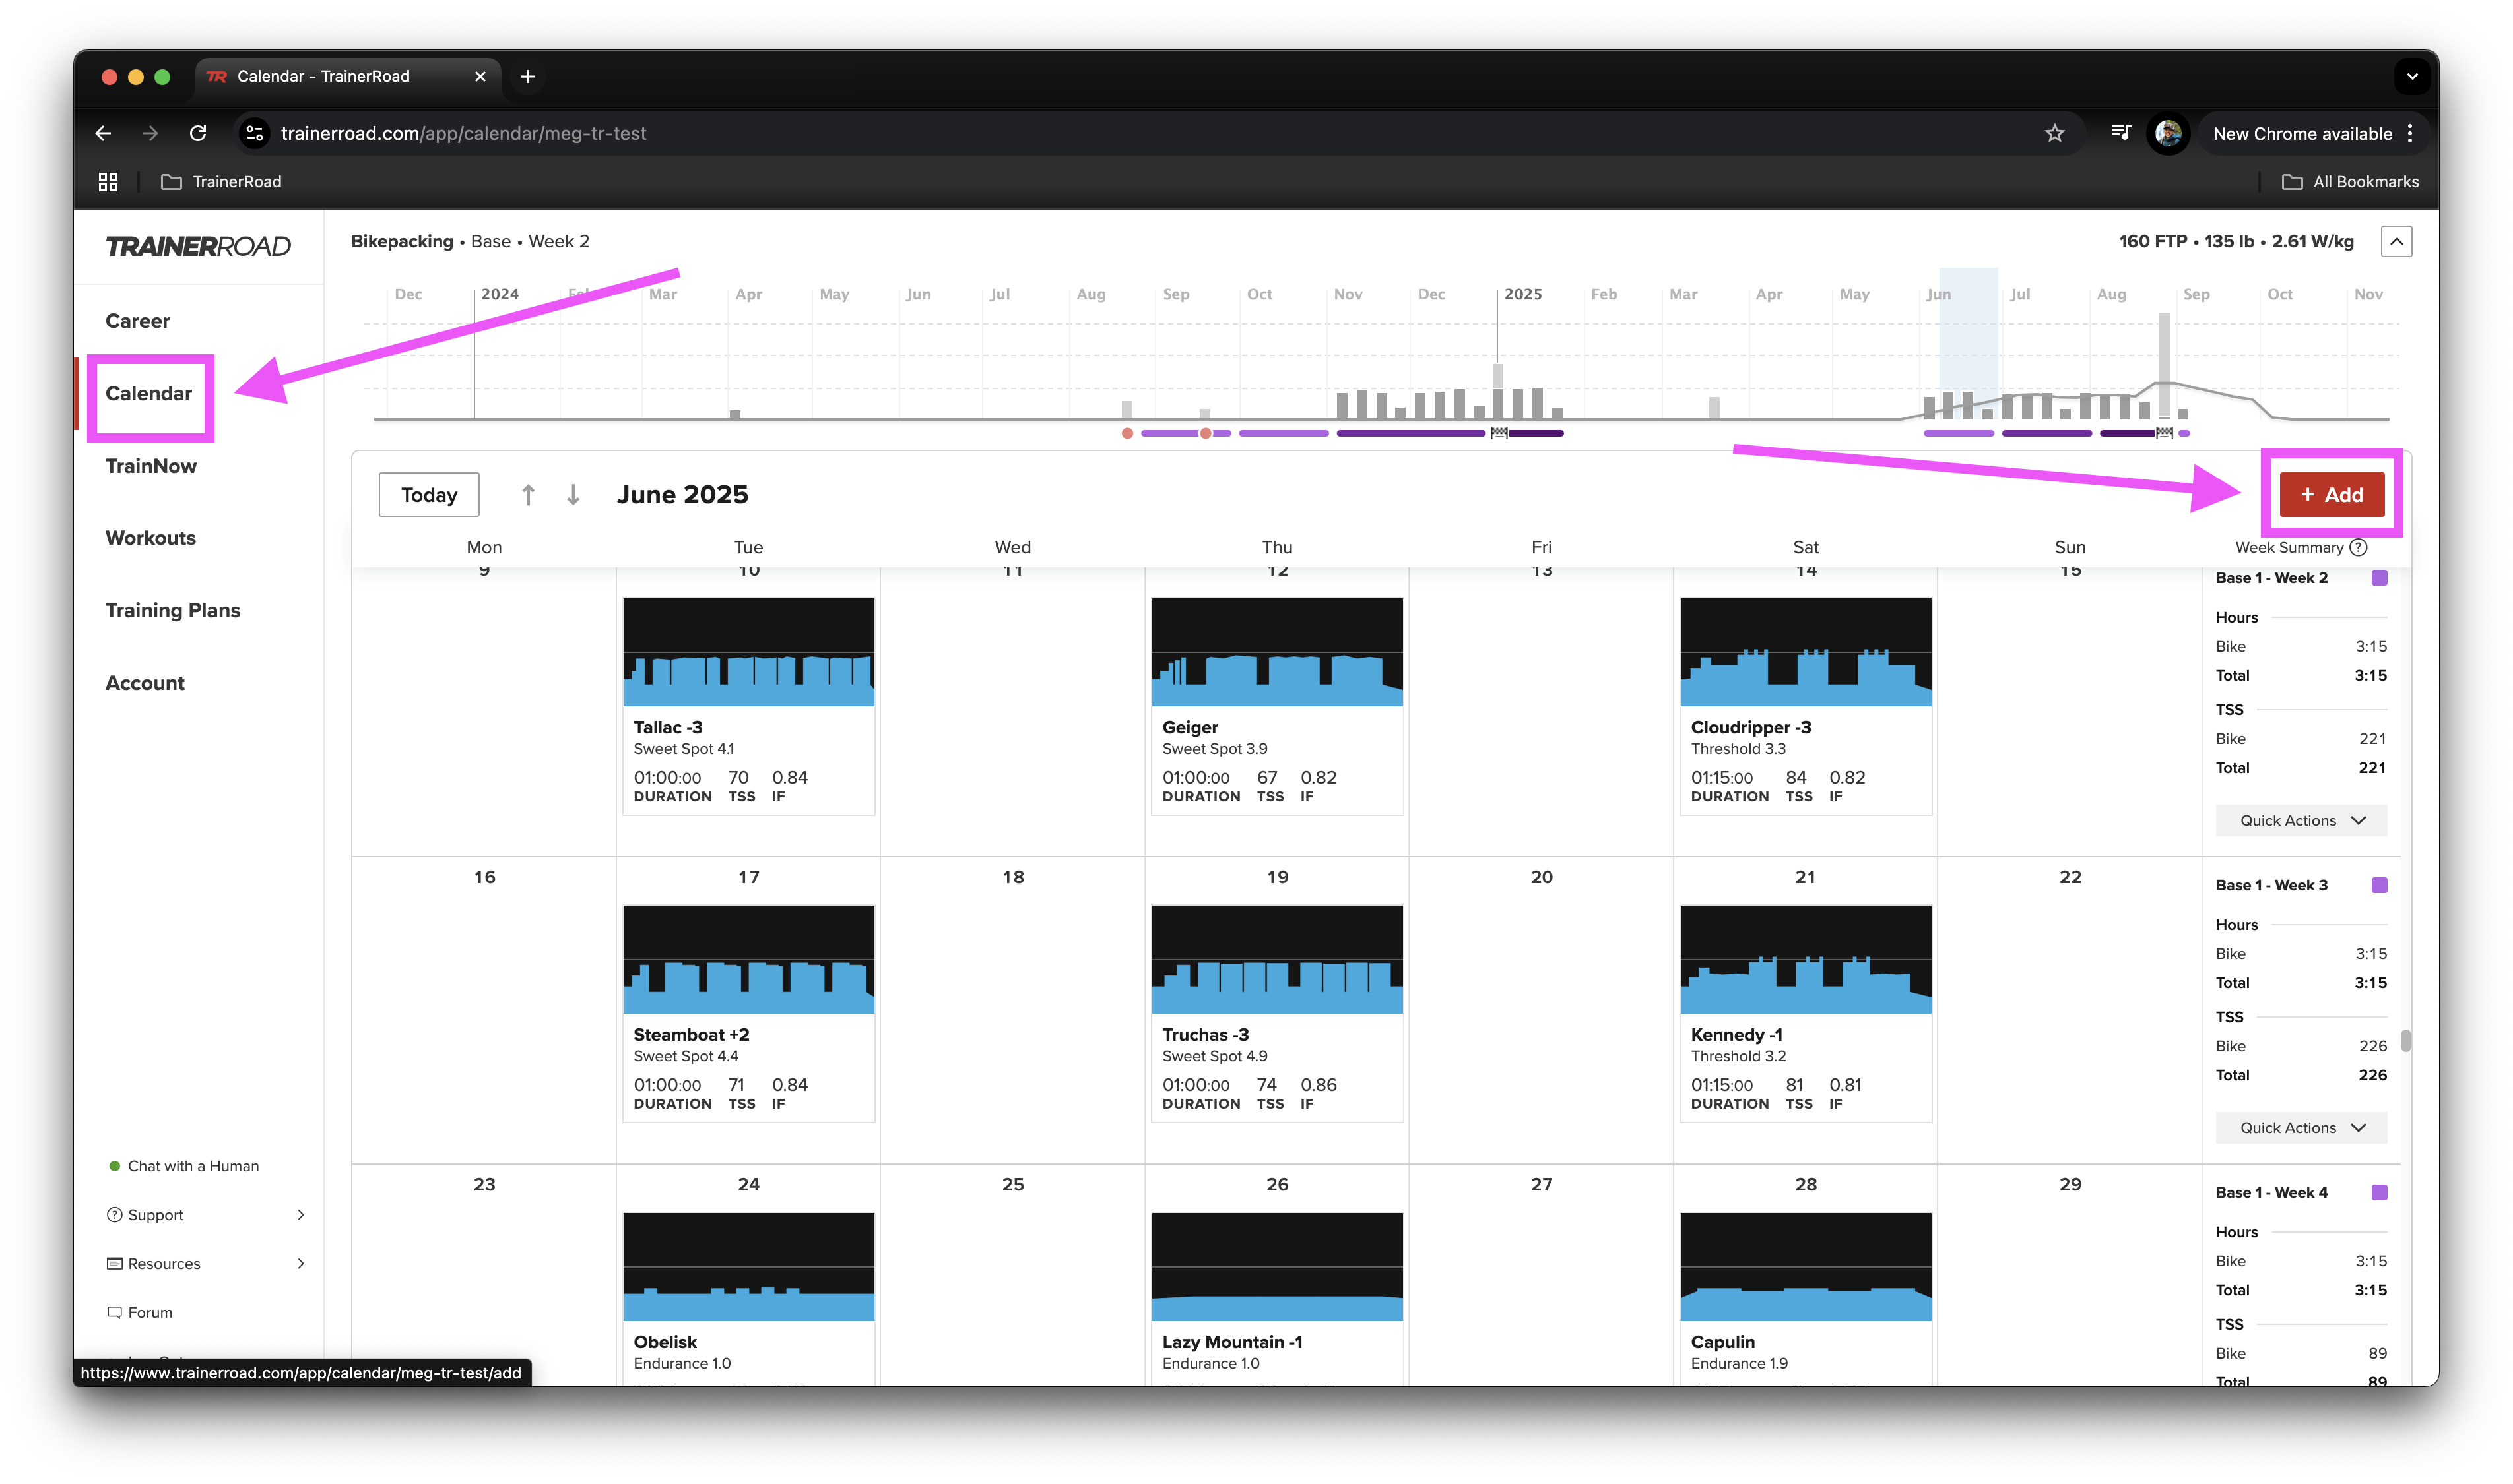The height and width of the screenshot is (1484, 2513).
Task: Expand the Support submenu chevron
Action: click(x=301, y=1215)
